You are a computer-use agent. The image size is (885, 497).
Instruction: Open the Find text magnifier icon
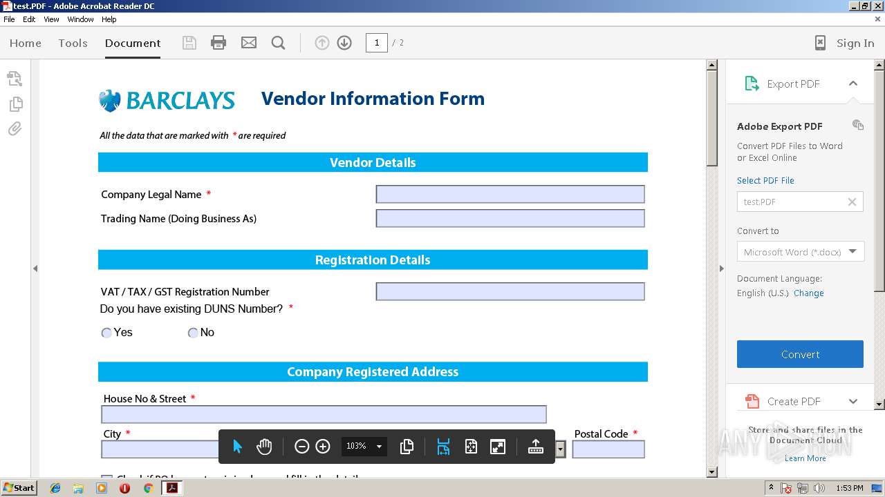click(x=279, y=43)
